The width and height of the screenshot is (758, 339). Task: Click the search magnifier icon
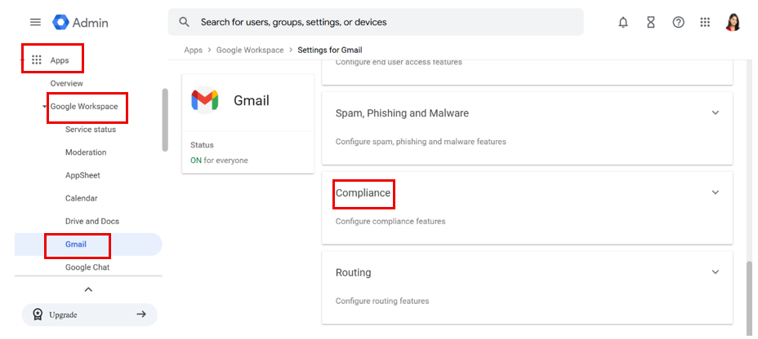pyautogui.click(x=184, y=22)
